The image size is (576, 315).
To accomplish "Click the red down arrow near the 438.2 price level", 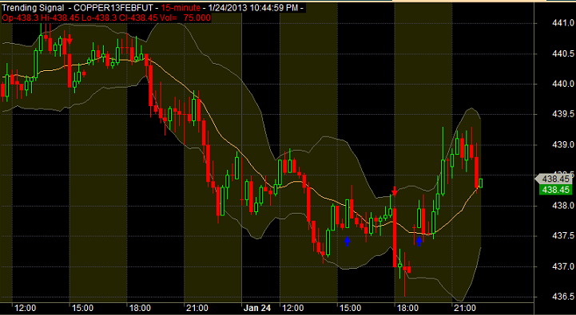I will point(395,191).
